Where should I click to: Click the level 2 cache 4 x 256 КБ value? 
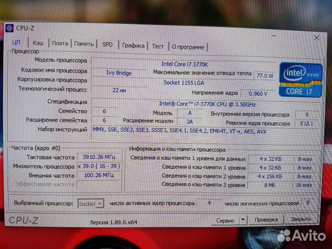coord(270,176)
